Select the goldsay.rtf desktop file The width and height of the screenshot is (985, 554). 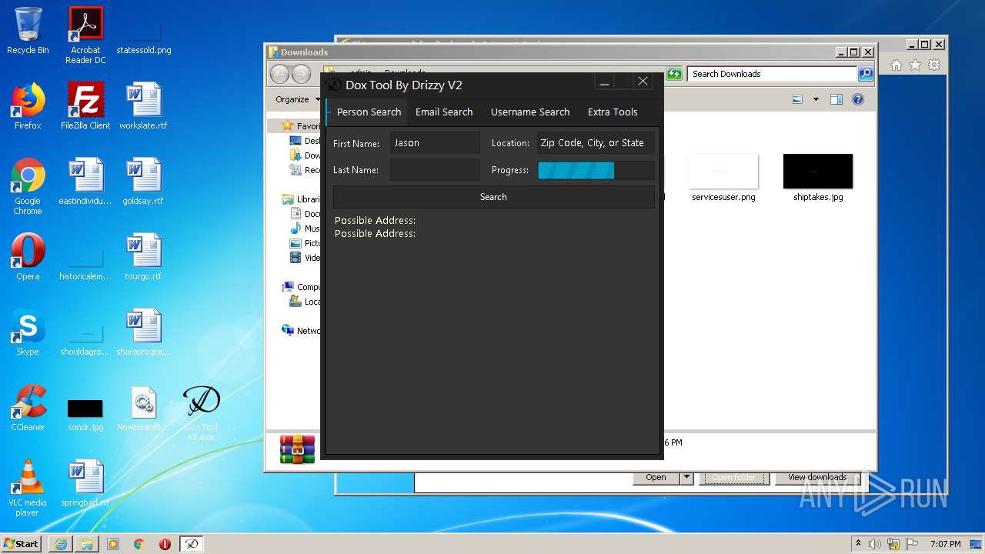(143, 182)
